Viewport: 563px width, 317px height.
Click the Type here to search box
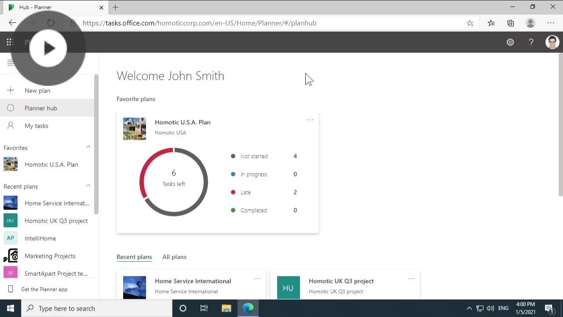[x=97, y=308]
